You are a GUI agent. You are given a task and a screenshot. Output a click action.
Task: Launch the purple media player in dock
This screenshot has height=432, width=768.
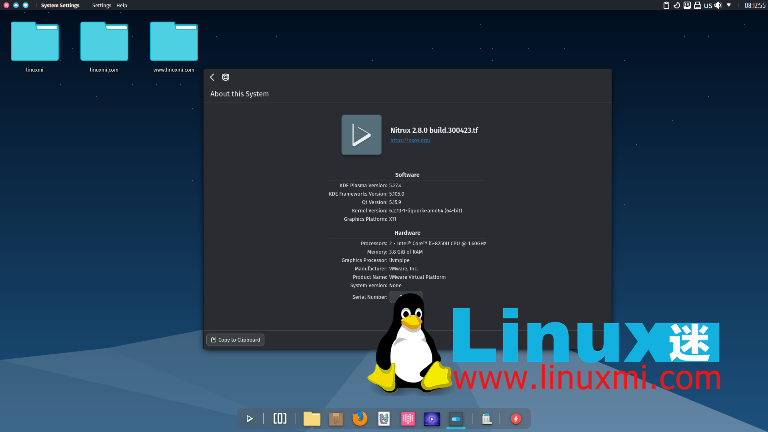click(x=432, y=419)
